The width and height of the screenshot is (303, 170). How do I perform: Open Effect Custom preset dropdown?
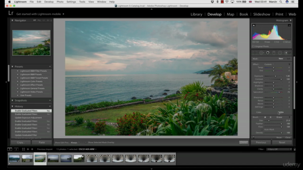tap(269, 64)
